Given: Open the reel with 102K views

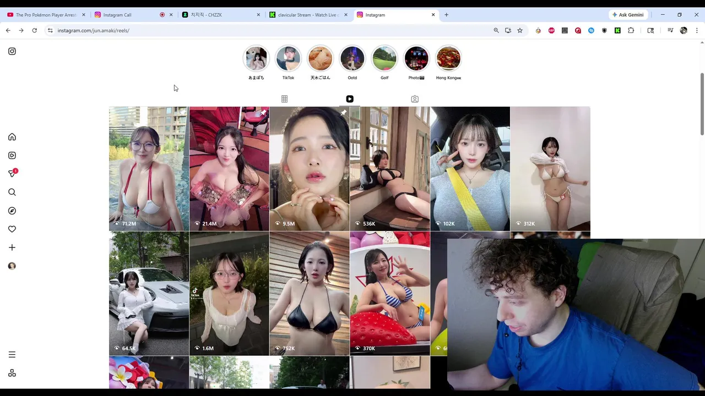Looking at the screenshot, I should 470,168.
